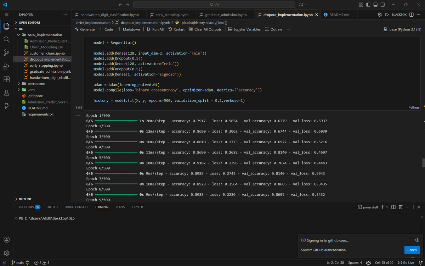Go back with the navigation arrow
425x266 pixels.
(x=120, y=5)
